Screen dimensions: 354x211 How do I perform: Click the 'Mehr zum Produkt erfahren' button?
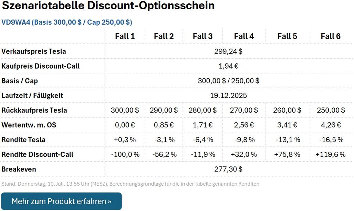tap(61, 201)
